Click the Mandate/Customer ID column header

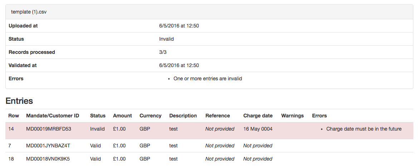point(53,116)
